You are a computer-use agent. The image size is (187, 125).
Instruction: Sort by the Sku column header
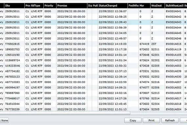pyautogui.click(x=14, y=6)
